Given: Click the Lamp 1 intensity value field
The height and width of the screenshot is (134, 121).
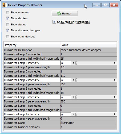Looking at the screenshot, I should click(x=66, y=63).
